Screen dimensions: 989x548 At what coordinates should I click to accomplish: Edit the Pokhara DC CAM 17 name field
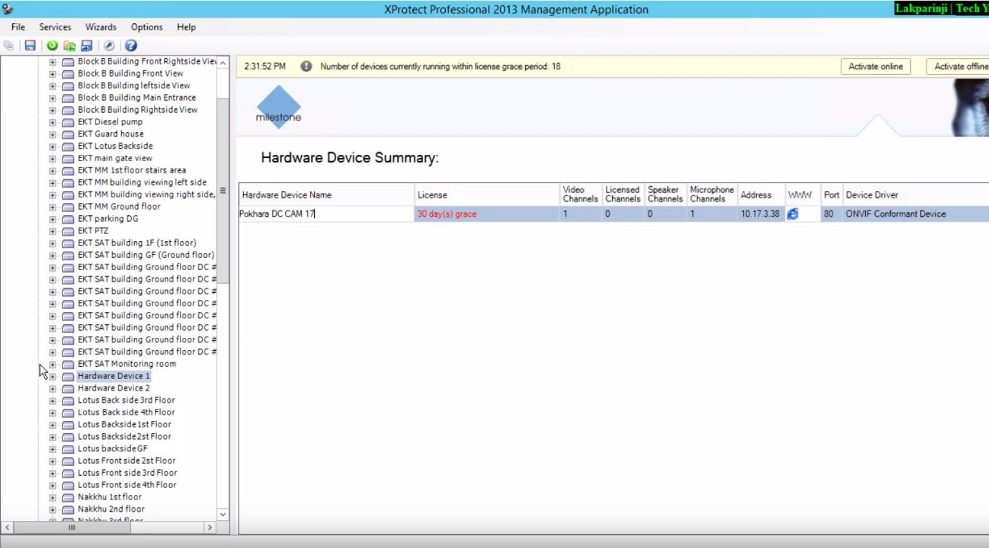326,214
